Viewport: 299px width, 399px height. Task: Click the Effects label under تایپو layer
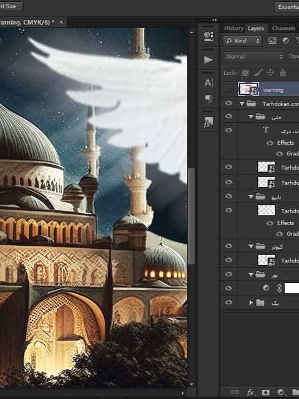point(285,223)
